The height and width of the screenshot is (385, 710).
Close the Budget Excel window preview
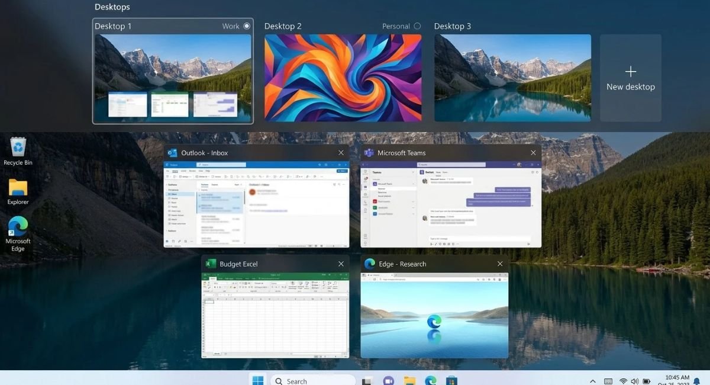pyautogui.click(x=341, y=264)
